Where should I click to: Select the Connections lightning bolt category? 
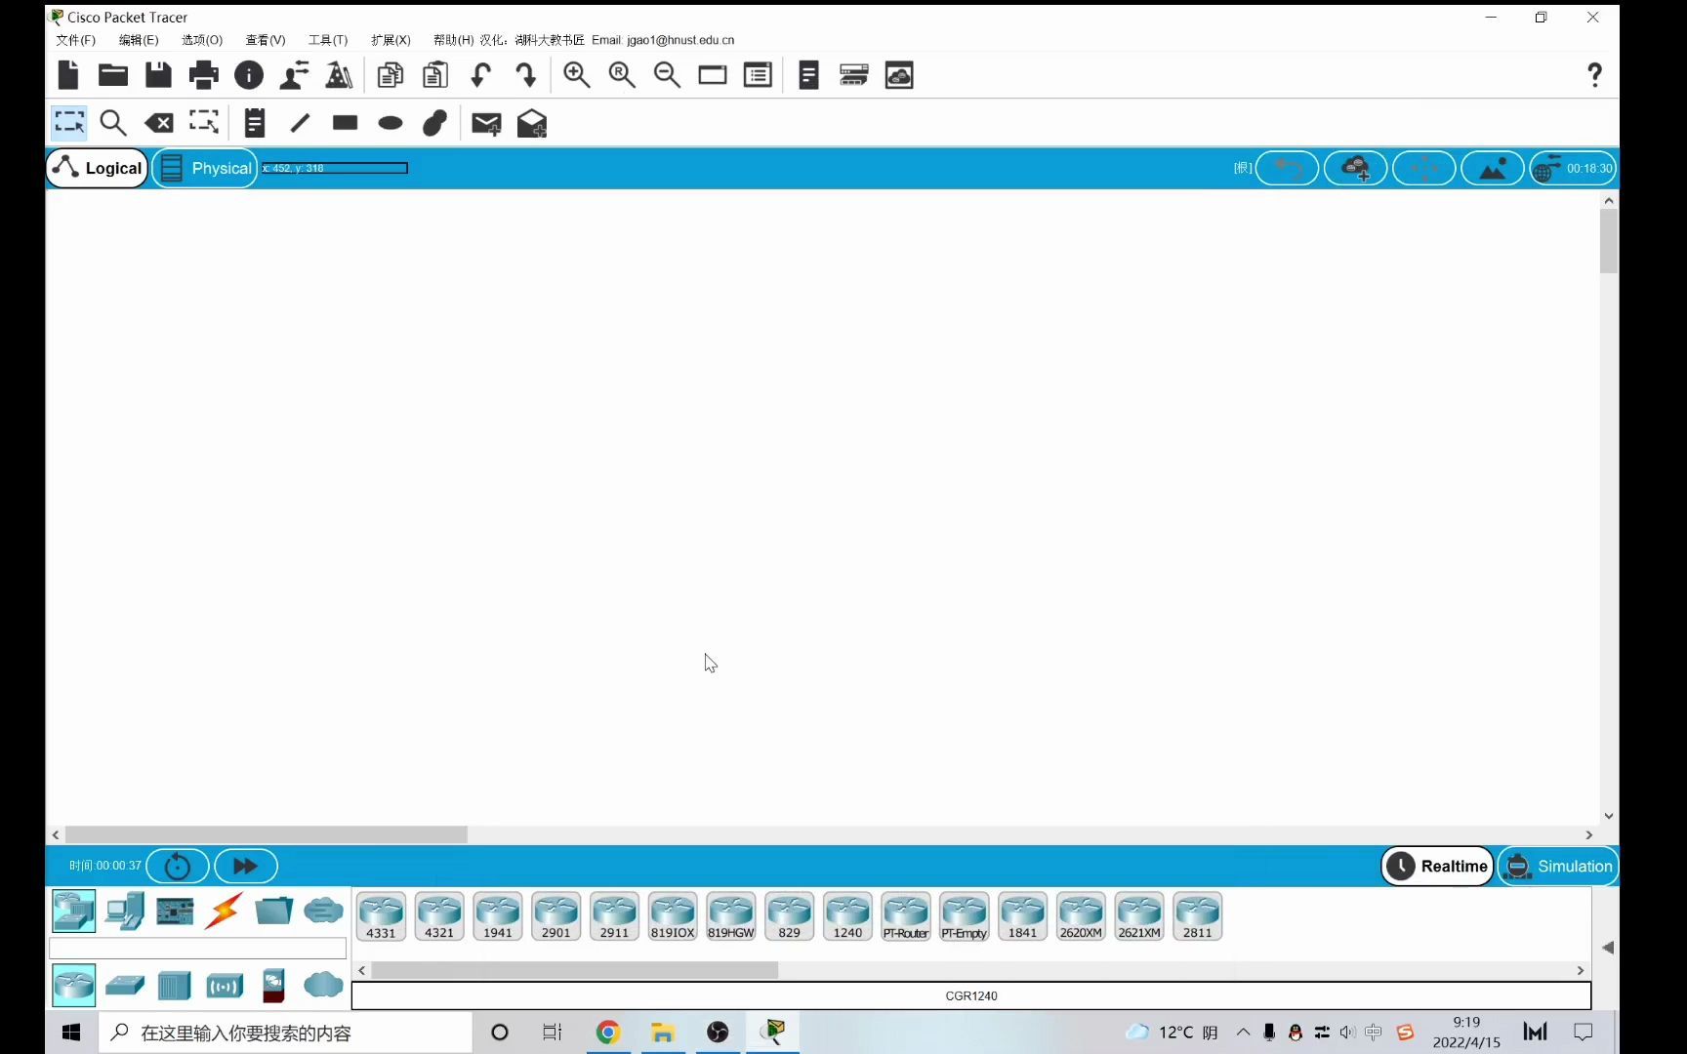(x=224, y=912)
